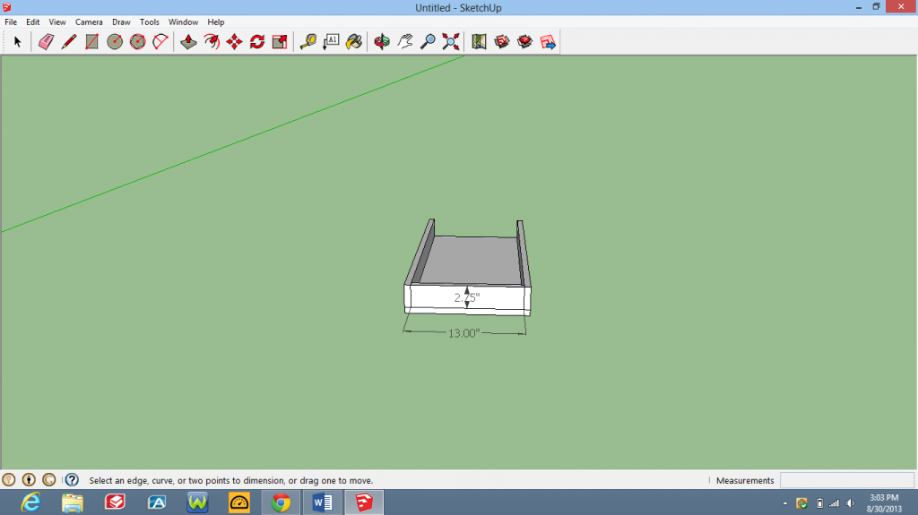Choose the Polygon drawing tool
Image resolution: width=918 pixels, height=515 pixels.
137,41
